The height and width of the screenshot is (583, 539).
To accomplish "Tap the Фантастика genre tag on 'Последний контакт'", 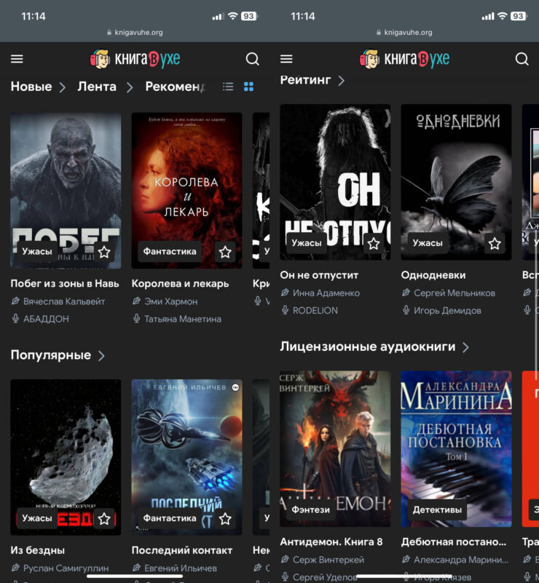I will click(x=170, y=518).
